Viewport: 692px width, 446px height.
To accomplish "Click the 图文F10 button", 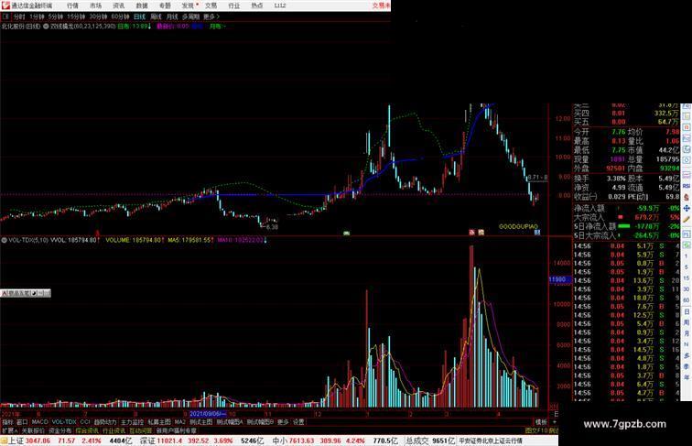I will coord(536,430).
